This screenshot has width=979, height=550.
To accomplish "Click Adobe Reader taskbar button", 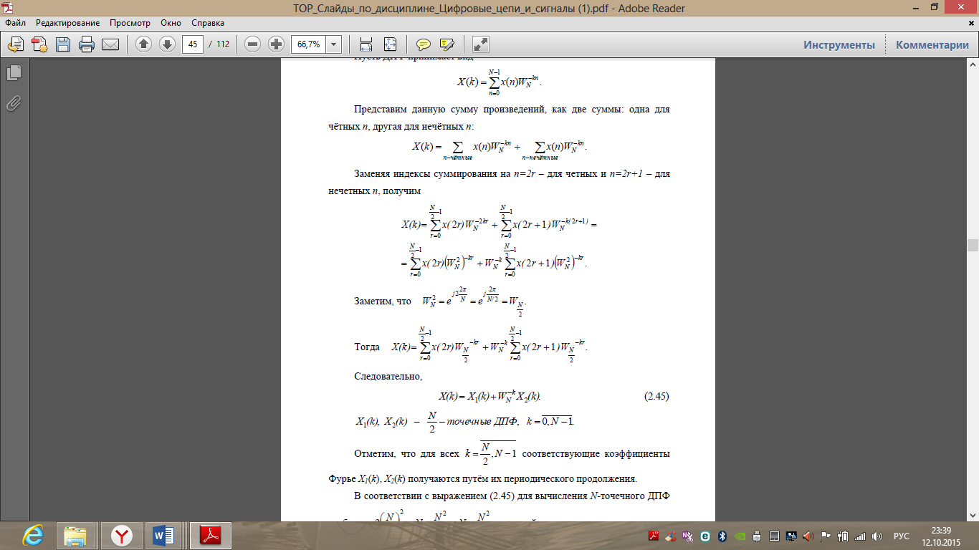I will 210,536.
